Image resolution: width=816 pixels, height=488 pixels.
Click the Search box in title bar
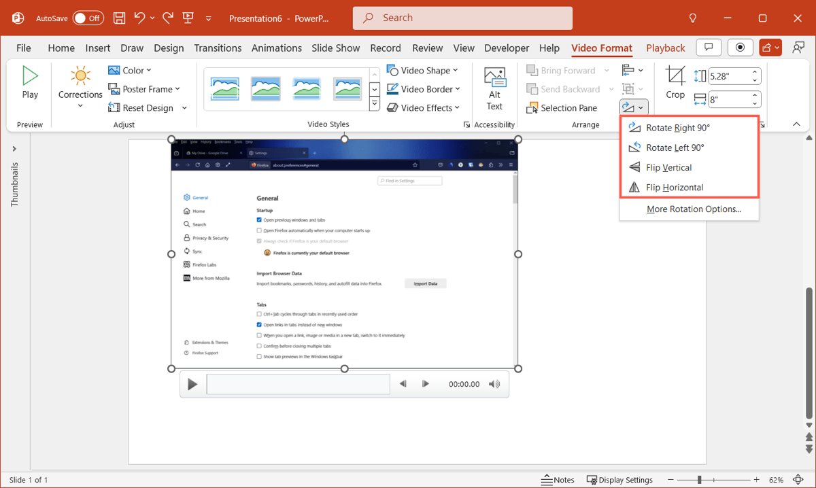pyautogui.click(x=462, y=18)
